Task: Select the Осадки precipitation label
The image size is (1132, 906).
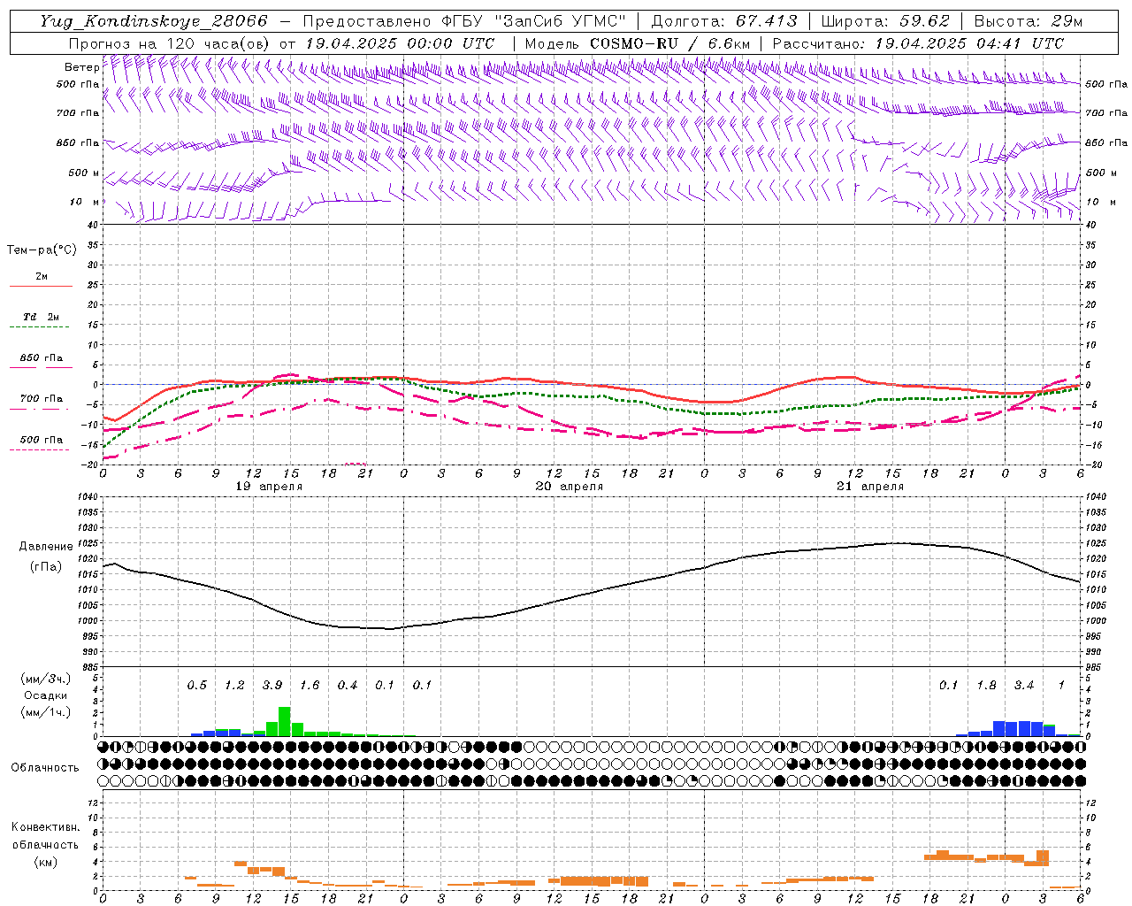Action: pos(45,695)
